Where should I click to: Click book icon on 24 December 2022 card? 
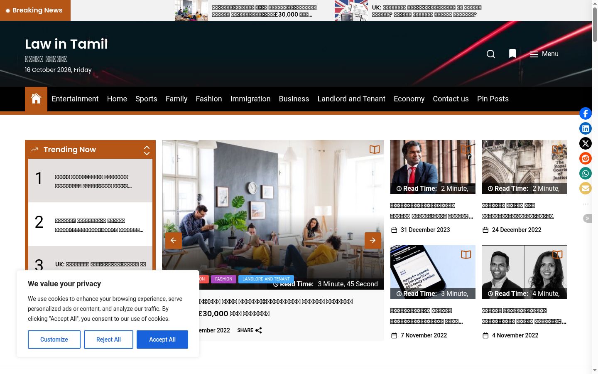pos(557,150)
